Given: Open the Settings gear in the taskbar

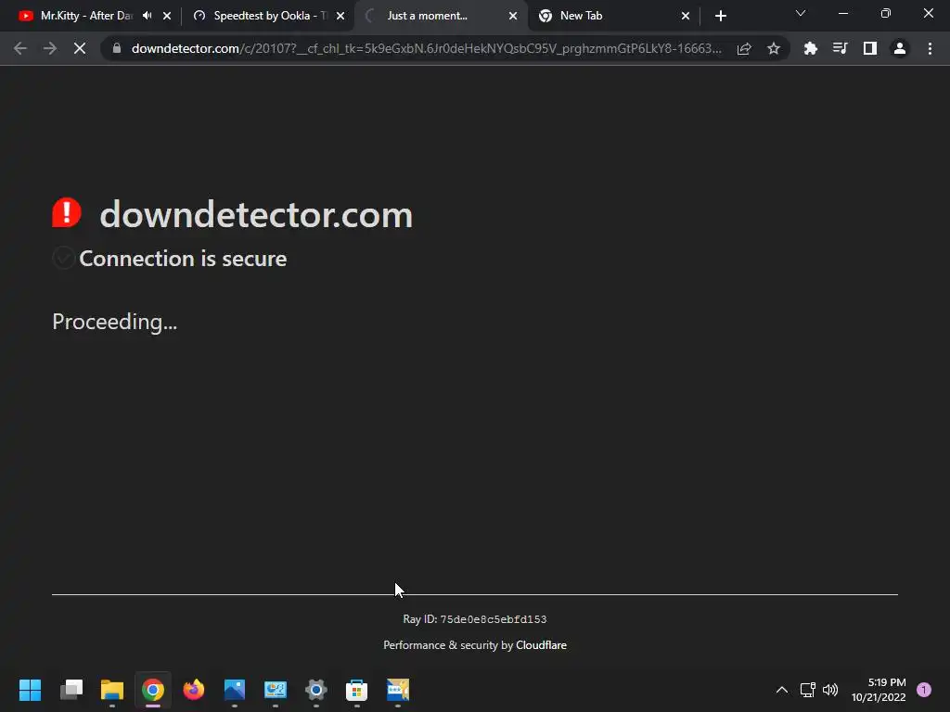Looking at the screenshot, I should point(316,690).
